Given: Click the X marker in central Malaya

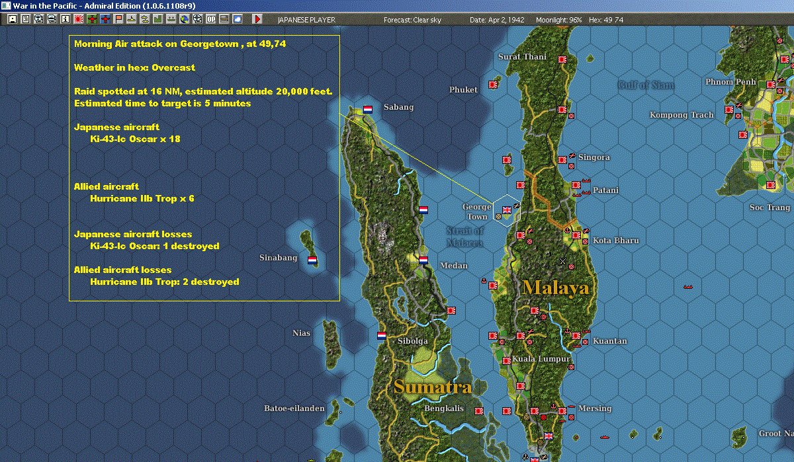Looking at the screenshot, I should tap(562, 262).
